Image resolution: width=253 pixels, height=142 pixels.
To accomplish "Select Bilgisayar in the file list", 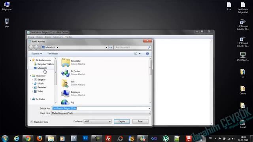I will point(73,93).
